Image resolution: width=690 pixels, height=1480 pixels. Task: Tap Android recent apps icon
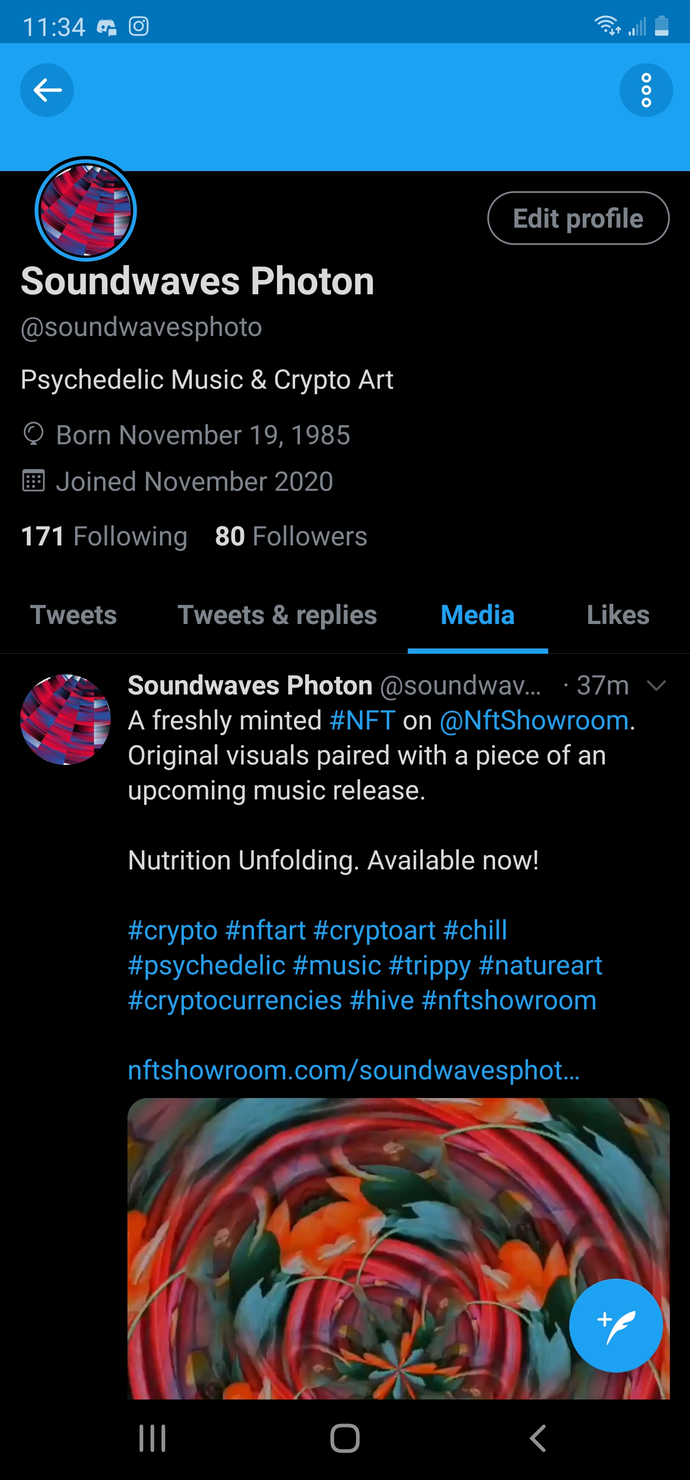(152, 1438)
